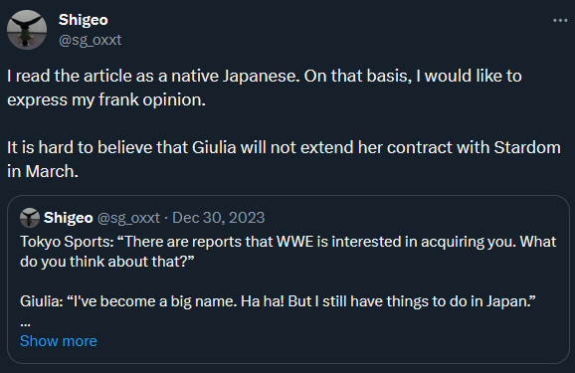Select the bold Shigeo name at top
The image size is (575, 373).
pyautogui.click(x=84, y=20)
